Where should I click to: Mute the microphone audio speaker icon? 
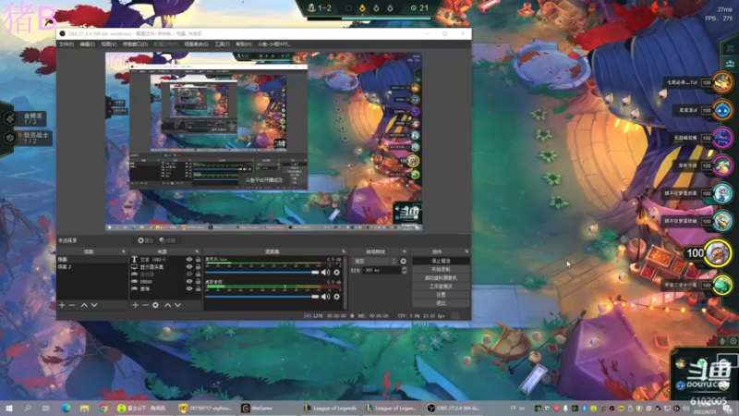pyautogui.click(x=325, y=272)
